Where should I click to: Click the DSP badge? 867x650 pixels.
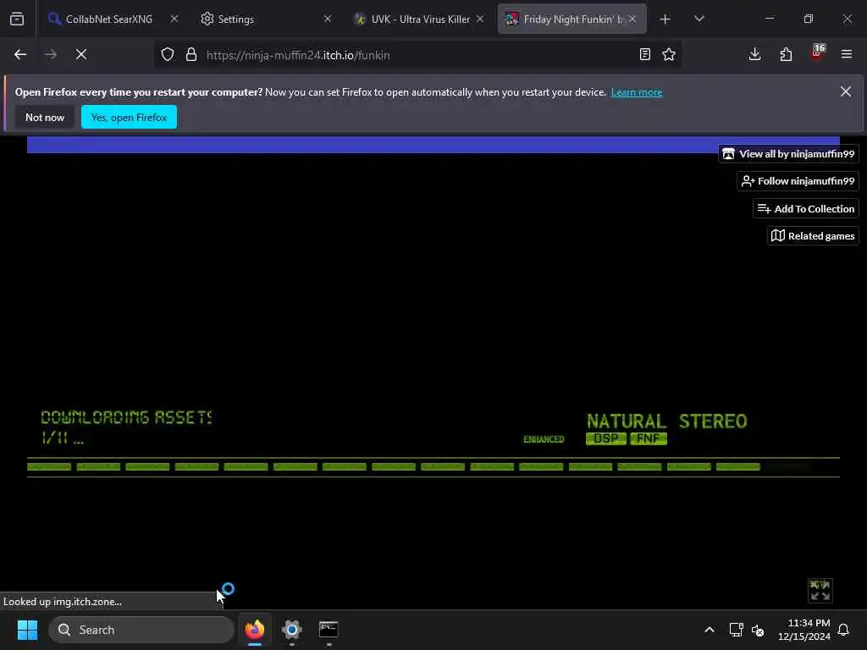[x=606, y=439]
